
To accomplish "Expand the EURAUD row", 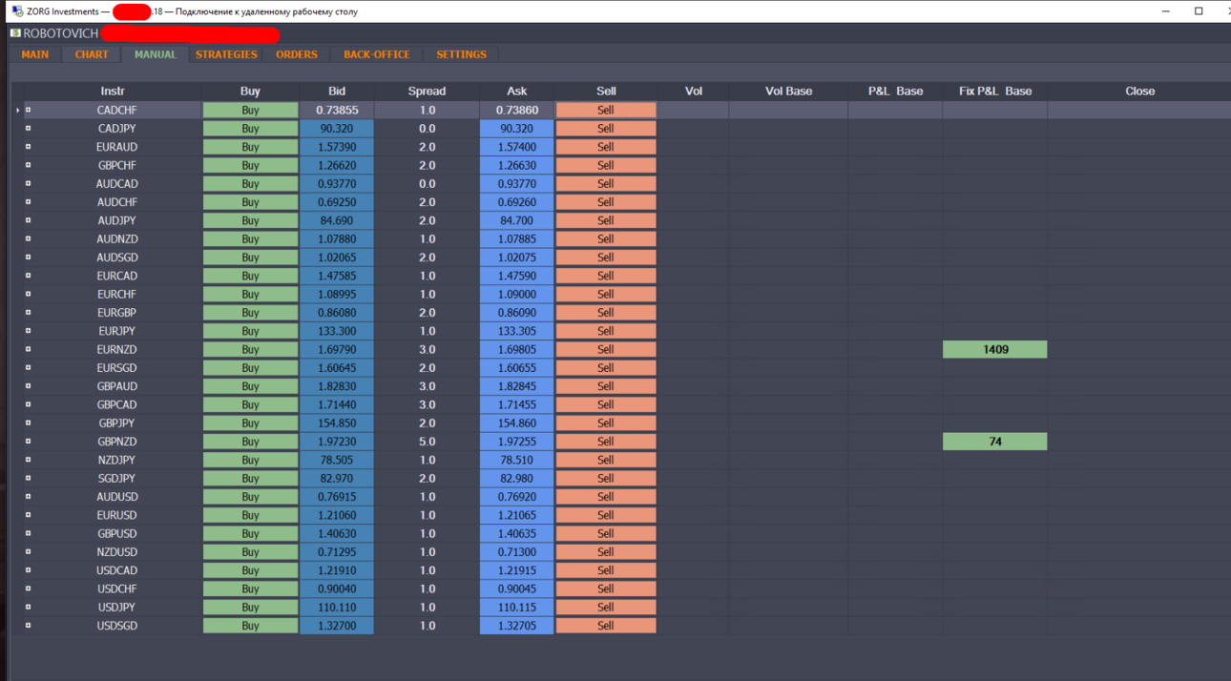I will point(28,147).
